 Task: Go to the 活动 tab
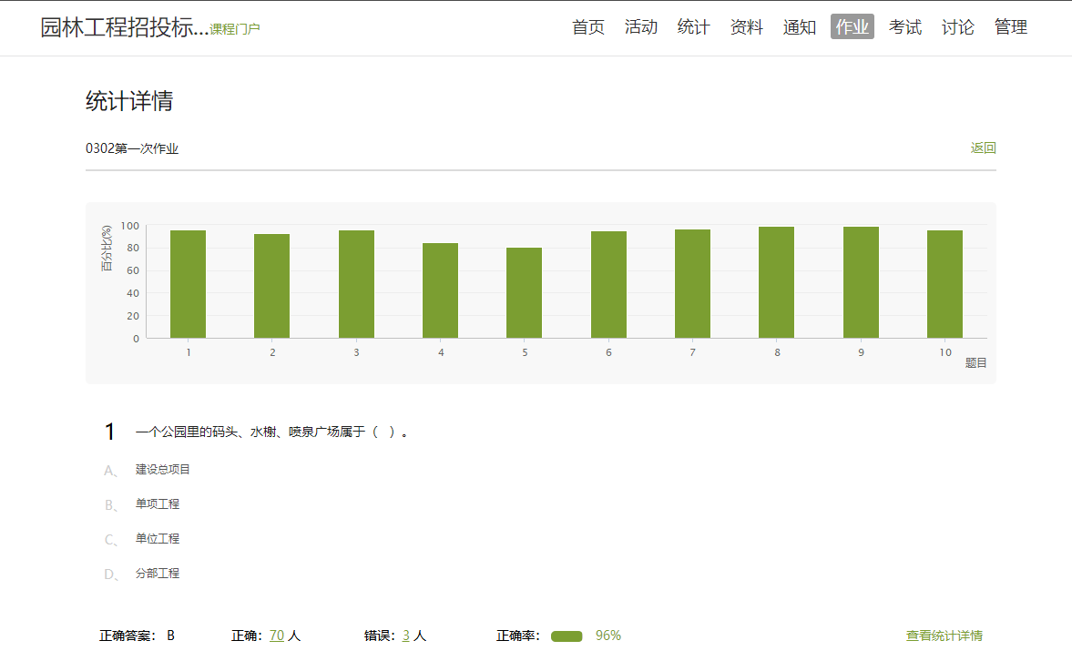[x=640, y=27]
